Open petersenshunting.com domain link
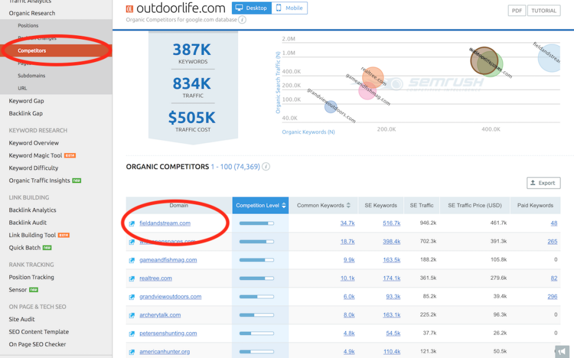Image resolution: width=574 pixels, height=358 pixels. (168, 333)
